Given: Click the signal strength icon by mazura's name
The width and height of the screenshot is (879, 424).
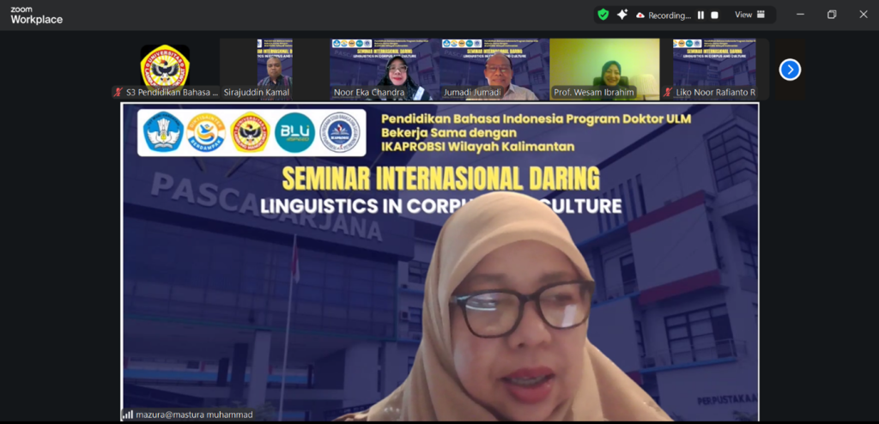Looking at the screenshot, I should [127, 415].
